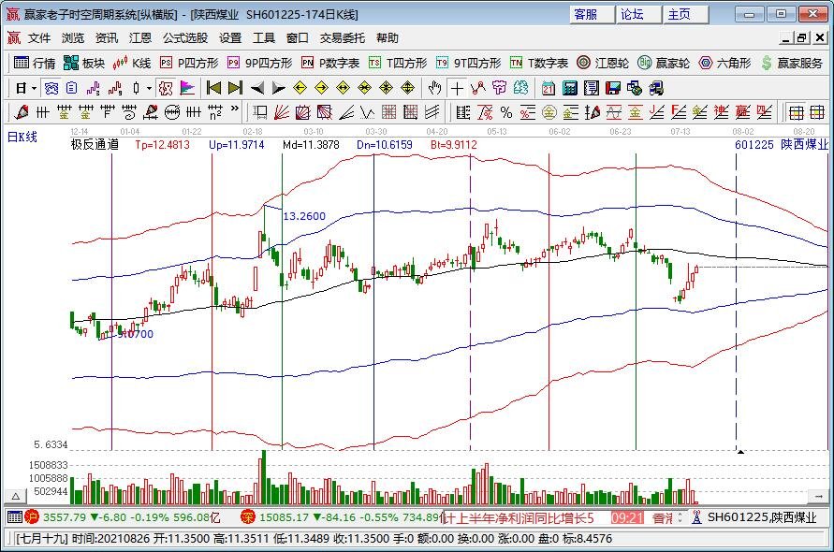This screenshot has width=834, height=552.
Task: Click the colored flag icon
Action: (x=187, y=88)
